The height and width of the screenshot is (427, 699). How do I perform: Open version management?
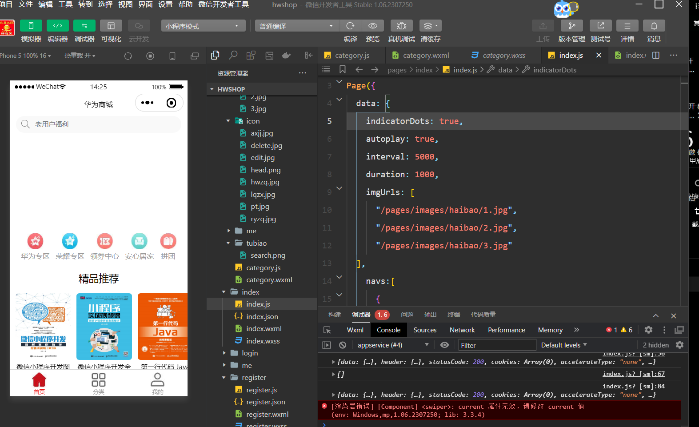click(x=572, y=26)
